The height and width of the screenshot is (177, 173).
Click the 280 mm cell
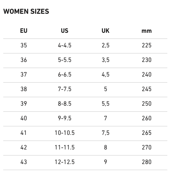147,162
